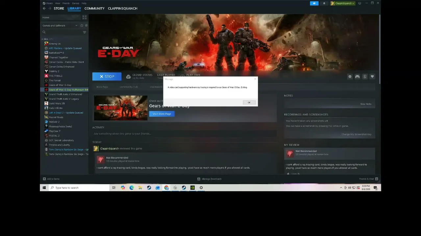Viewport: 421px width, 236px height.
Task: Select Gears of War: E-Day entry
Action: pyautogui.click(x=60, y=85)
